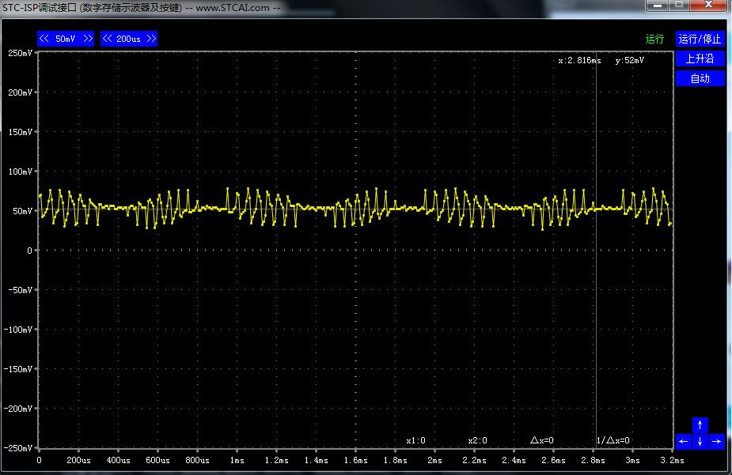Click the x1:0 marker readout

pos(416,440)
